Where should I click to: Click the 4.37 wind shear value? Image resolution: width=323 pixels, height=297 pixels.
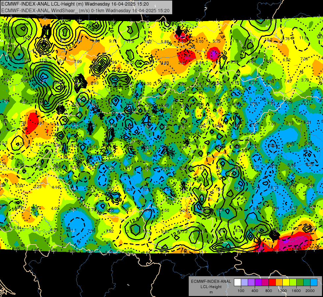(36, 229)
